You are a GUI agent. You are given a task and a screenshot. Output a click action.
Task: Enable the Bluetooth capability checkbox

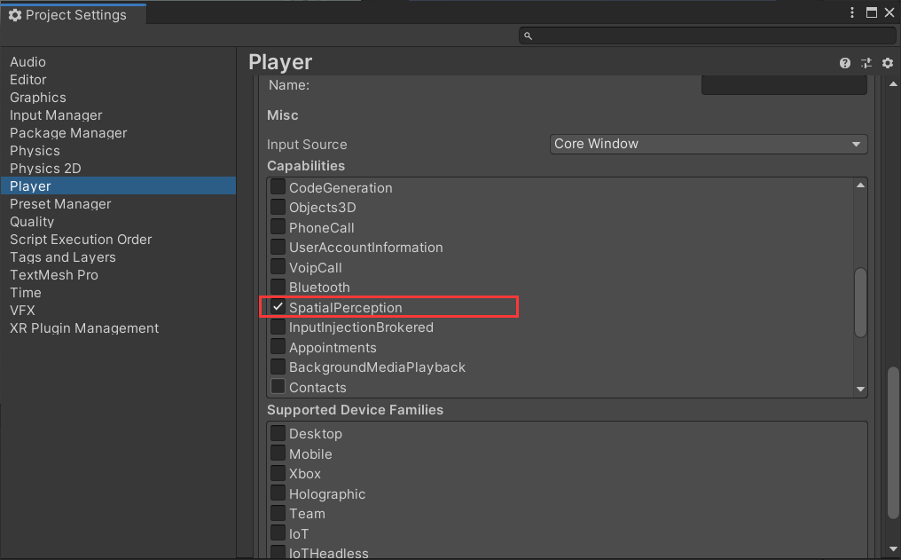(x=278, y=288)
